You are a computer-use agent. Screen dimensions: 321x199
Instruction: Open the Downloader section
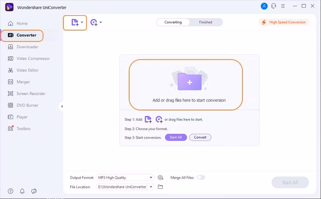pyautogui.click(x=23, y=47)
